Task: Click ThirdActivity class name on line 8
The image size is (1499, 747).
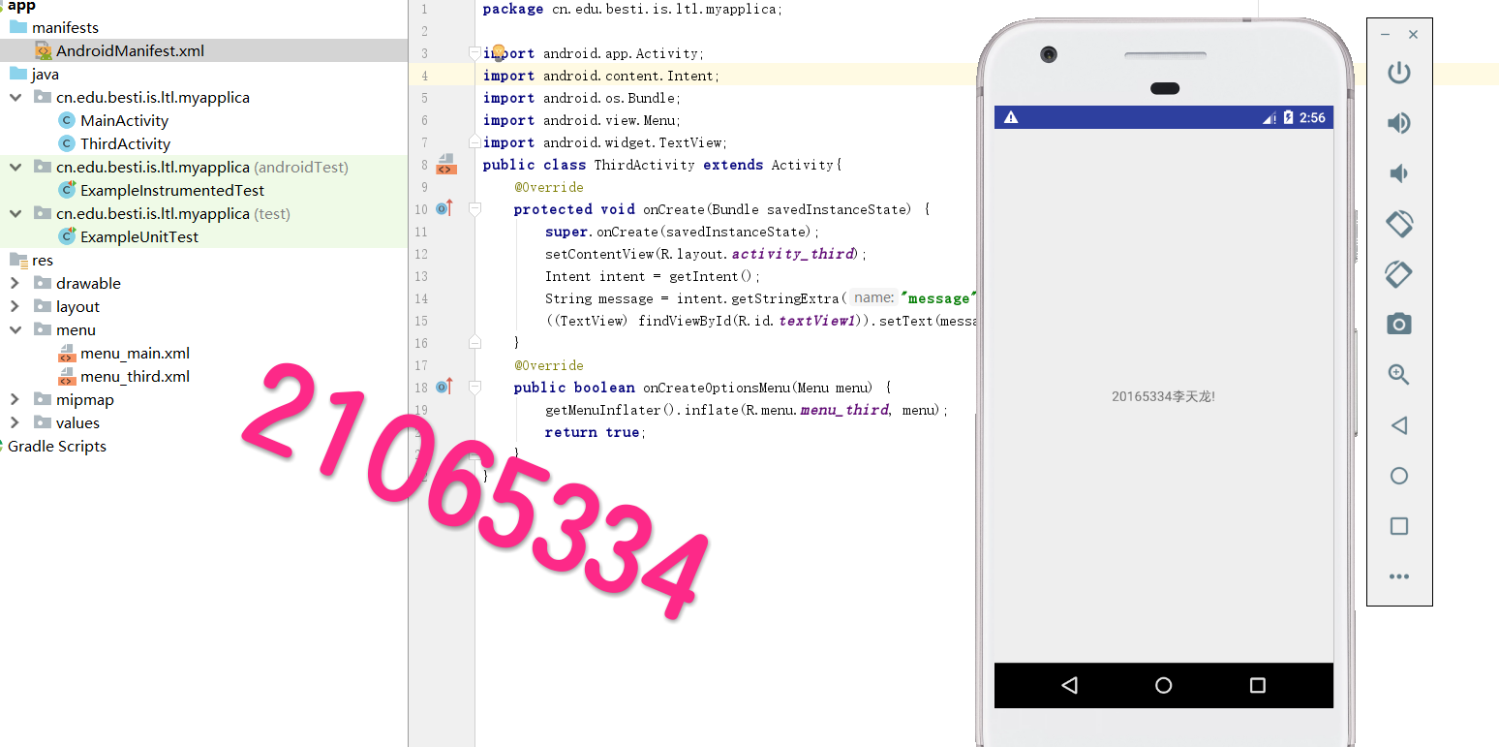Action: coord(644,165)
